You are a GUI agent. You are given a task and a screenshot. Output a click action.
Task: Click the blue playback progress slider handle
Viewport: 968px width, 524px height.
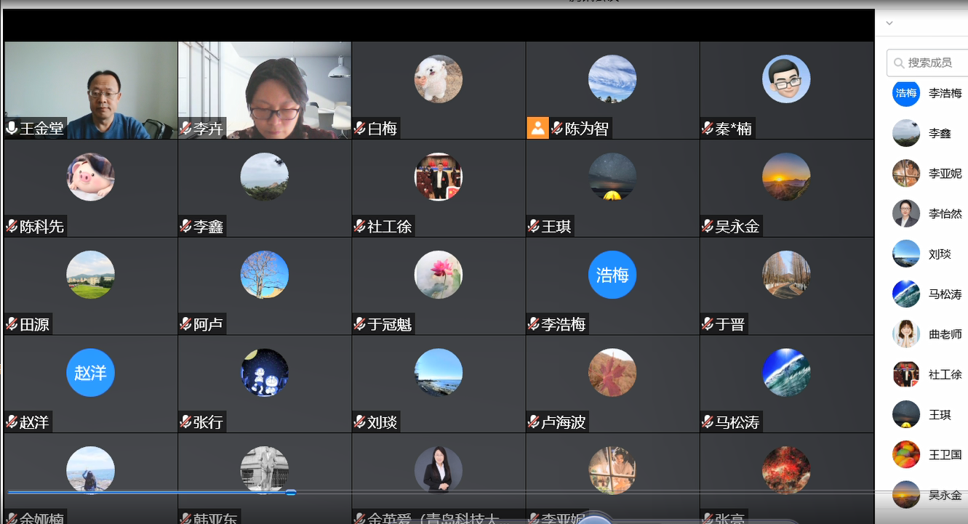tap(290, 493)
